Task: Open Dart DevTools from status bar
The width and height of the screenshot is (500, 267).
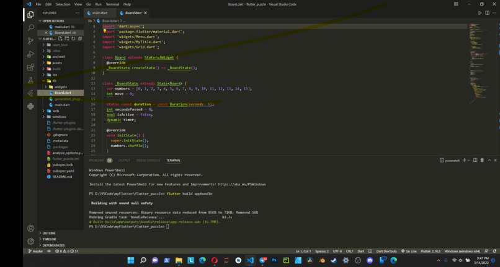Action: [386, 251]
